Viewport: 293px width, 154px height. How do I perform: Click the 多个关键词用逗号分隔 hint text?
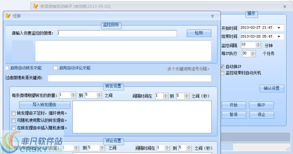[188, 69]
